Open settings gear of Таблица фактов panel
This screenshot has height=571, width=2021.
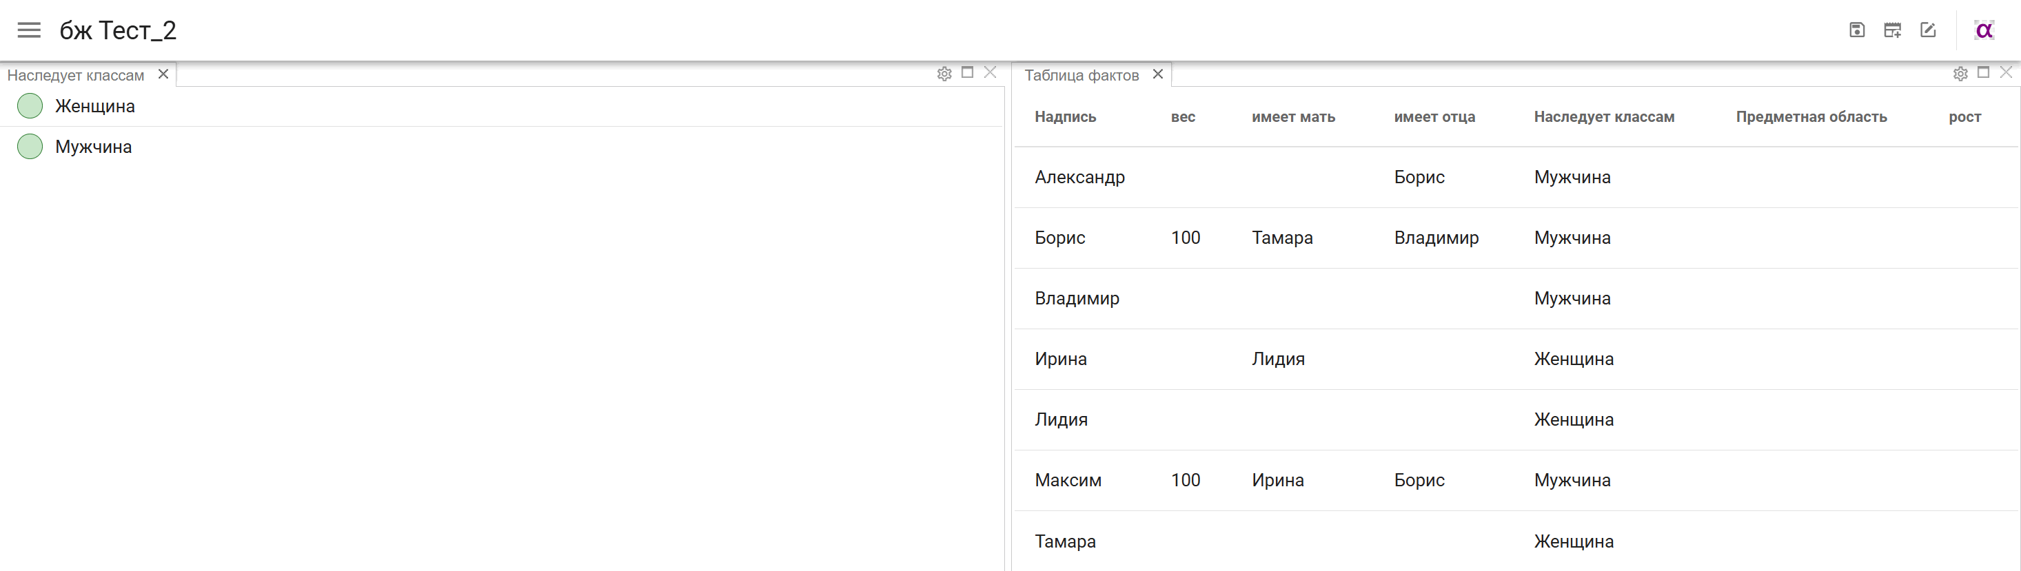click(1960, 74)
